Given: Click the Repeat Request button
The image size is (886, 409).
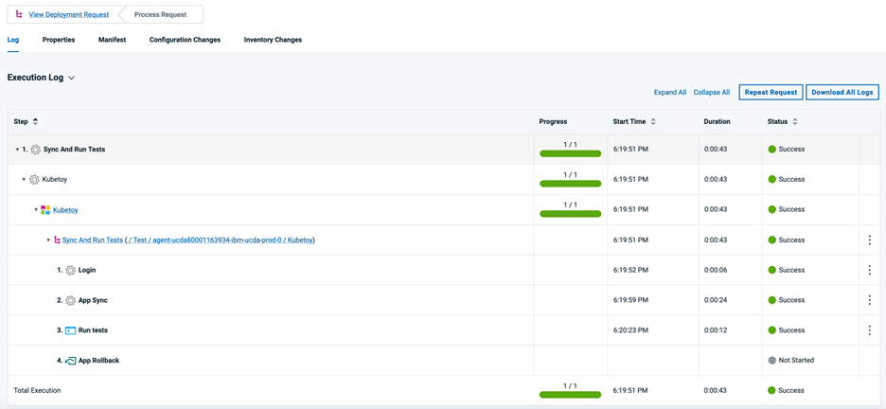Looking at the screenshot, I should tap(771, 92).
